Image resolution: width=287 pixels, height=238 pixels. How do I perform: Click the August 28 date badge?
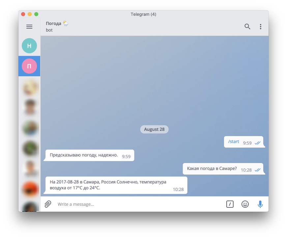tap(154, 129)
